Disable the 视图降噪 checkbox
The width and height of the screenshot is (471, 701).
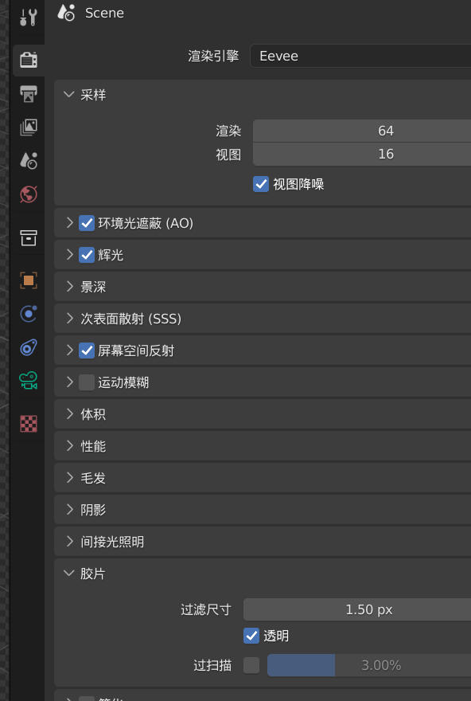point(261,184)
